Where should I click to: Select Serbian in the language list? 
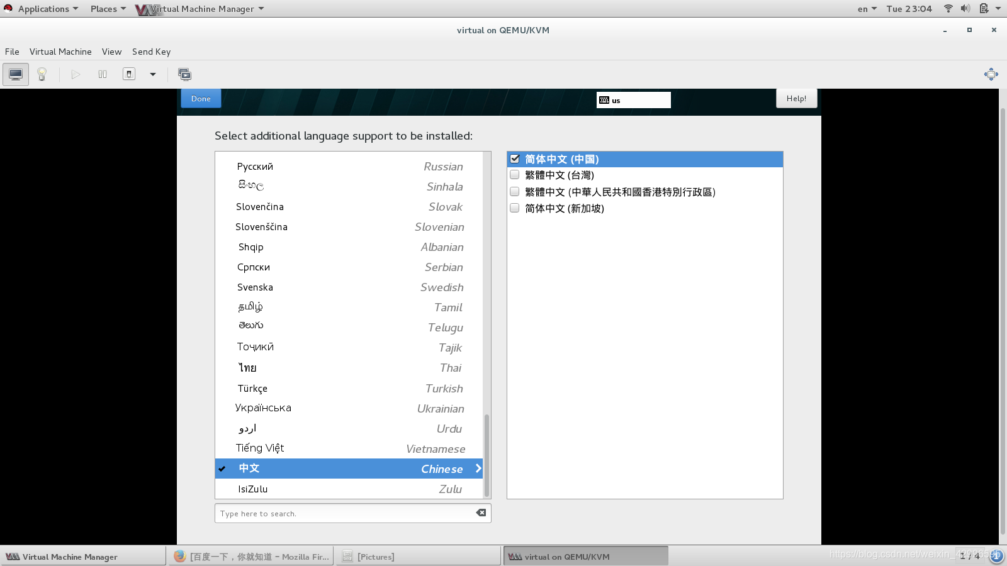(x=349, y=267)
